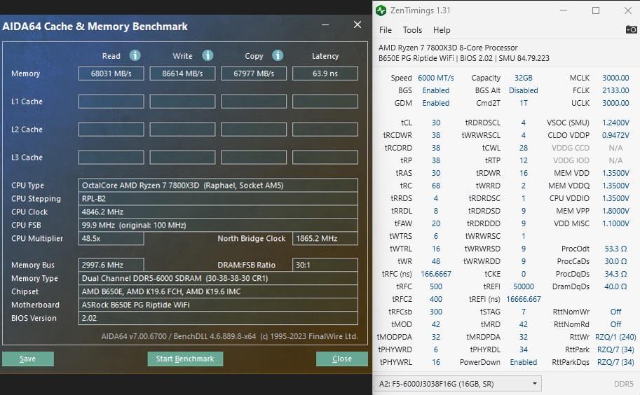Minimize the AIDA64 benchmark window

(325, 25)
